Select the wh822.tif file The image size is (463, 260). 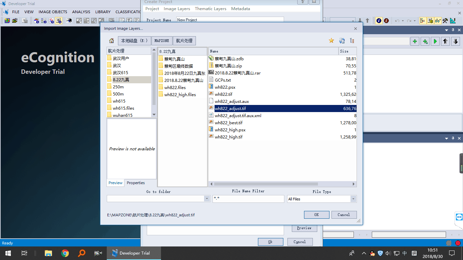(x=224, y=94)
